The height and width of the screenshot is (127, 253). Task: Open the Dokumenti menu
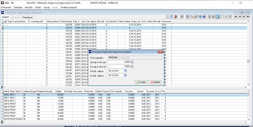tap(6, 8)
